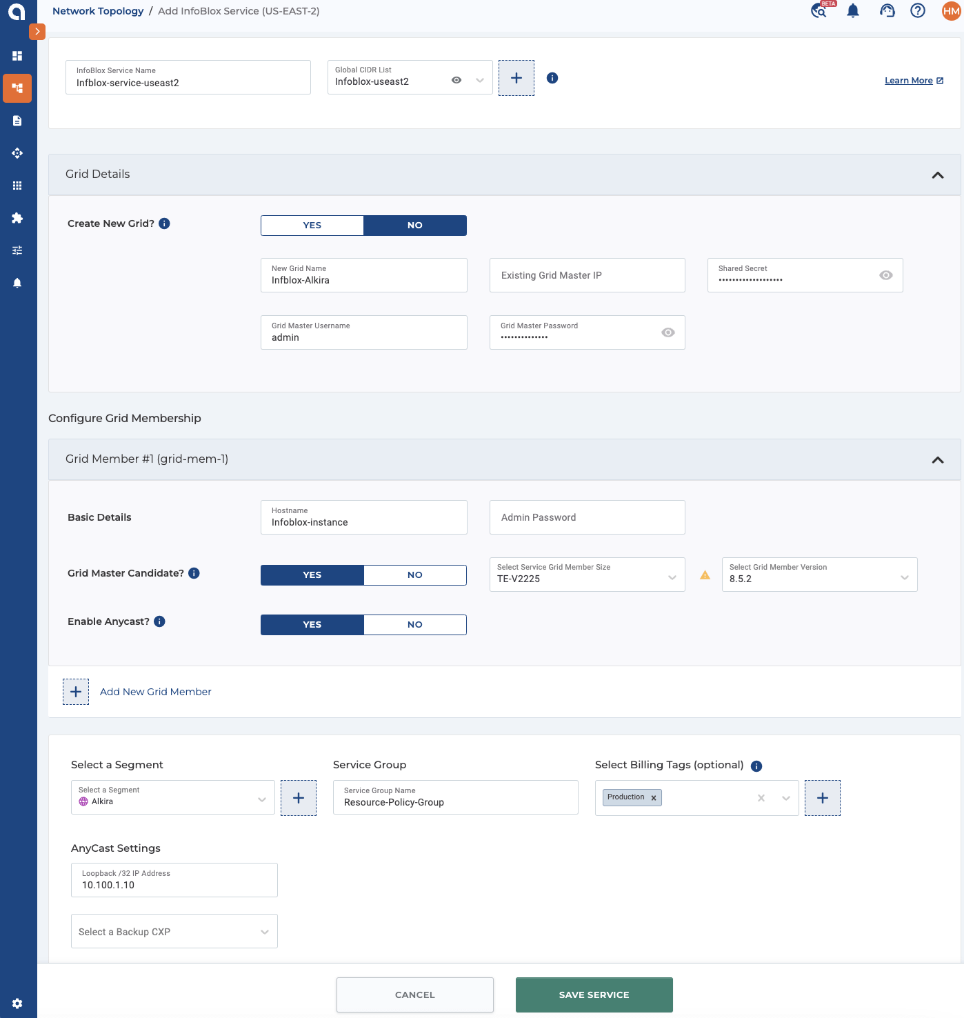Viewport: 964px width, 1018px height.
Task: Remove the Production billing tag
Action: 654,798
